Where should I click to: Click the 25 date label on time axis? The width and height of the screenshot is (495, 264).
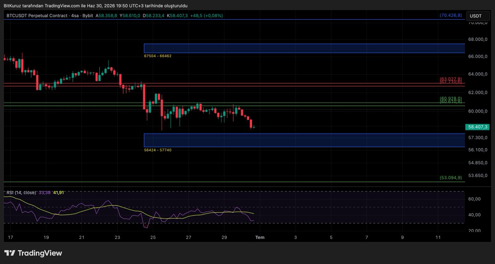[x=153, y=237]
